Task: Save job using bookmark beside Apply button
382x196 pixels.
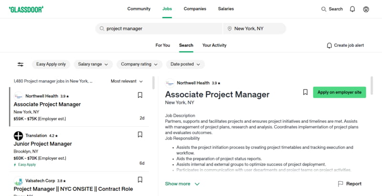Action: click(x=305, y=92)
